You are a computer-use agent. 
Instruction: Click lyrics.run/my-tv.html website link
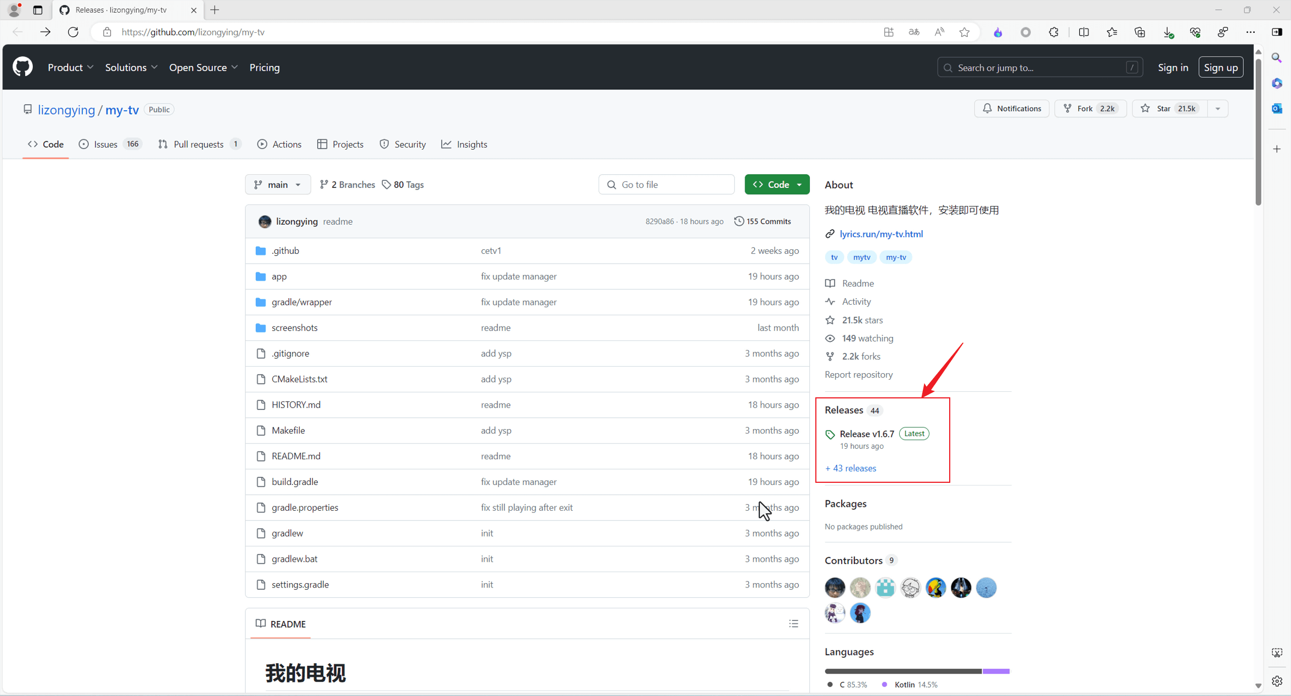click(x=882, y=233)
